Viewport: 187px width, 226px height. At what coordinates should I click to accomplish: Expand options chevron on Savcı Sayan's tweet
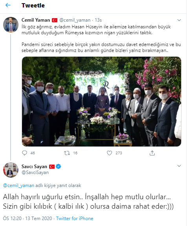(179, 166)
